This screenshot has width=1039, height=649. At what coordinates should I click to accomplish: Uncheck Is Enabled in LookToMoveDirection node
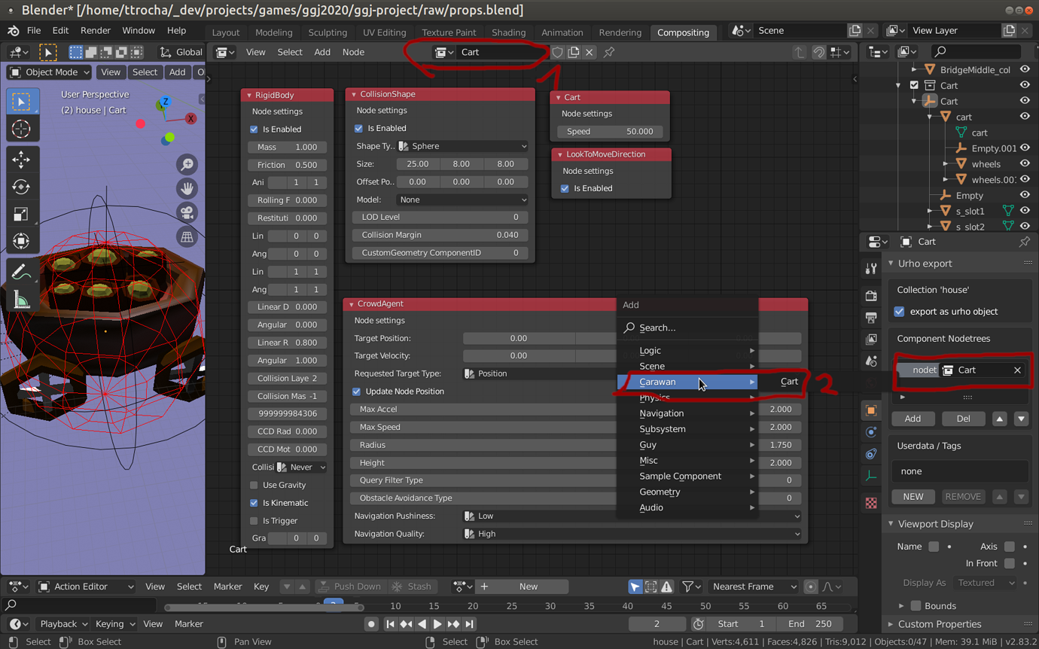pos(565,188)
